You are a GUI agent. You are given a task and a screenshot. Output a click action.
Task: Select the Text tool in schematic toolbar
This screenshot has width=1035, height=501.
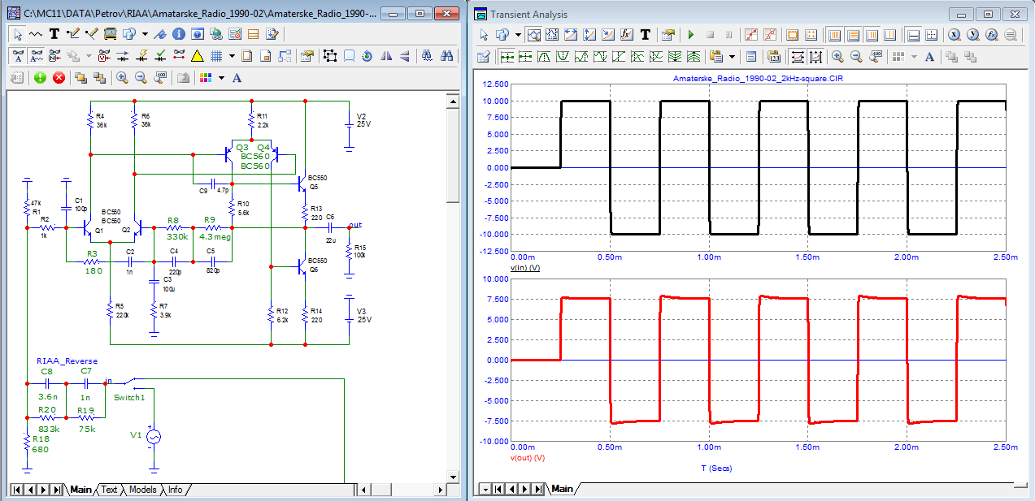[x=54, y=34]
